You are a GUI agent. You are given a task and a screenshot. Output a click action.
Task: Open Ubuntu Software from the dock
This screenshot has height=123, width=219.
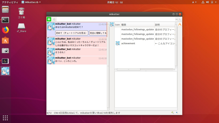pyautogui.click(x=5, y=40)
